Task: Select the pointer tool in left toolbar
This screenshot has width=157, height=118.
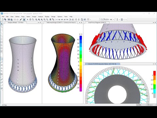Action: point(2,24)
